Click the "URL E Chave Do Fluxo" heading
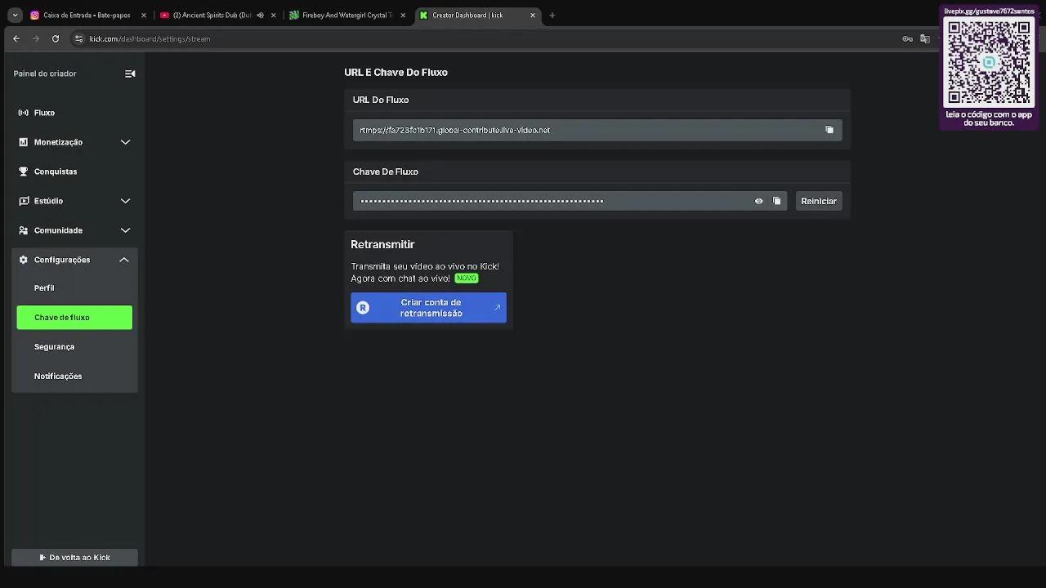This screenshot has width=1046, height=588. coord(396,73)
